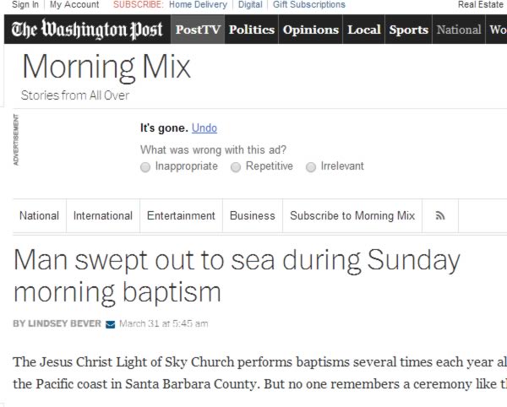Choose the Repetitive radio option
Screen dimensions: 507x407
[x=236, y=167]
